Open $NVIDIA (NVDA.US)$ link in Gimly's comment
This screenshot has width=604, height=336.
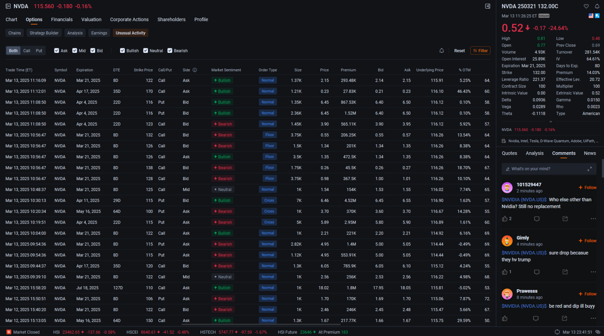point(524,253)
